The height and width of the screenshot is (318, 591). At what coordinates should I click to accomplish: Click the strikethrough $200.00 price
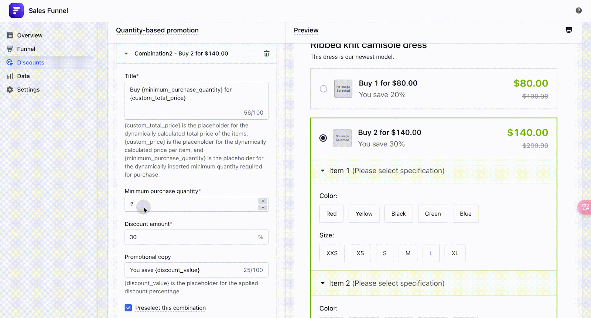(535, 146)
